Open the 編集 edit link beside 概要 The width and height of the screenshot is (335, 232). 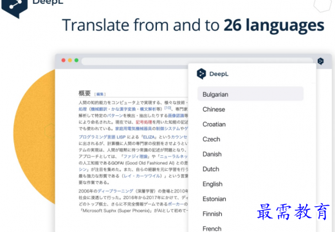(100, 94)
